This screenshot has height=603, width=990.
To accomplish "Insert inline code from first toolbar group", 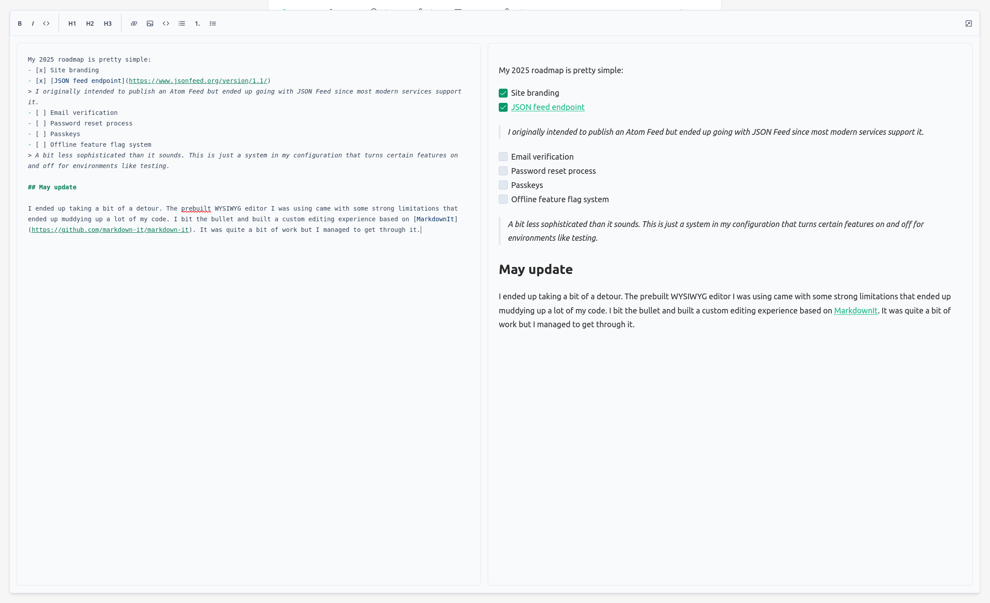I will click(x=46, y=23).
